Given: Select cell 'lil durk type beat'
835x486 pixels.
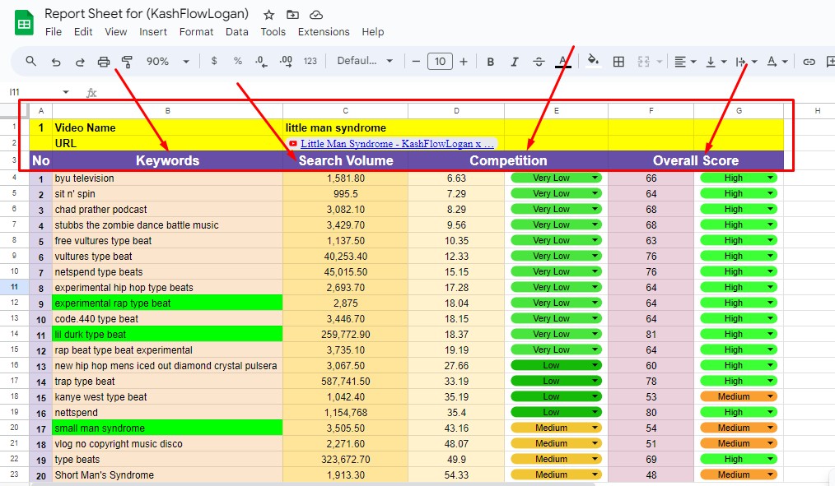Looking at the screenshot, I should coord(167,335).
